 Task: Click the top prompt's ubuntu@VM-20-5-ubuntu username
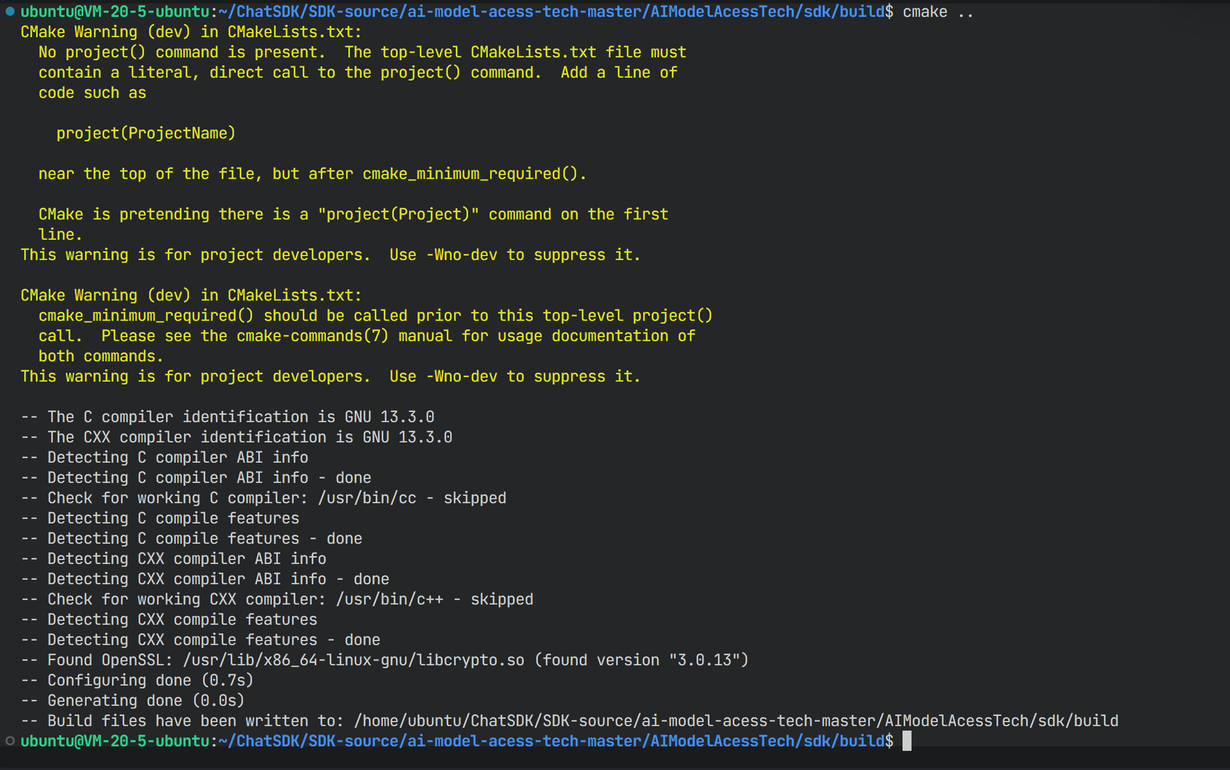click(x=115, y=12)
